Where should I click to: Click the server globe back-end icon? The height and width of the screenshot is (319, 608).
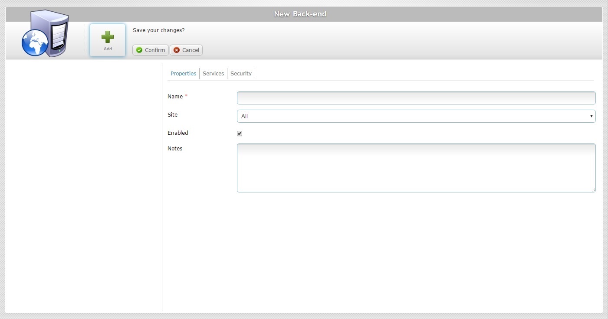(46, 33)
